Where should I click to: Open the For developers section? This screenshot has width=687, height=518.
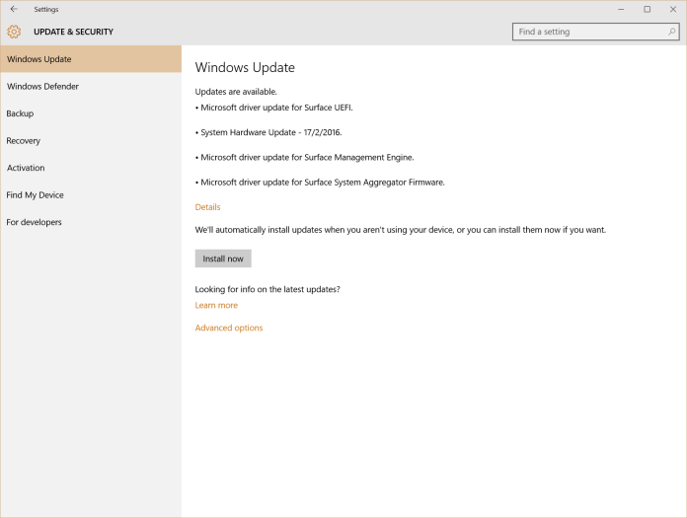(x=91, y=222)
